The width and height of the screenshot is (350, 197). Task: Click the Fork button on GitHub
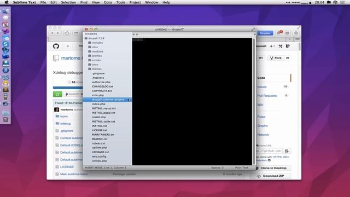pyautogui.click(x=276, y=58)
